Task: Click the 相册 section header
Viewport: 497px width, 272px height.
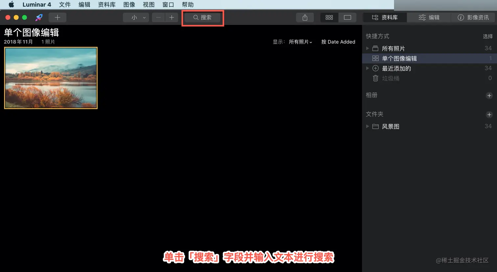Action: (x=372, y=95)
